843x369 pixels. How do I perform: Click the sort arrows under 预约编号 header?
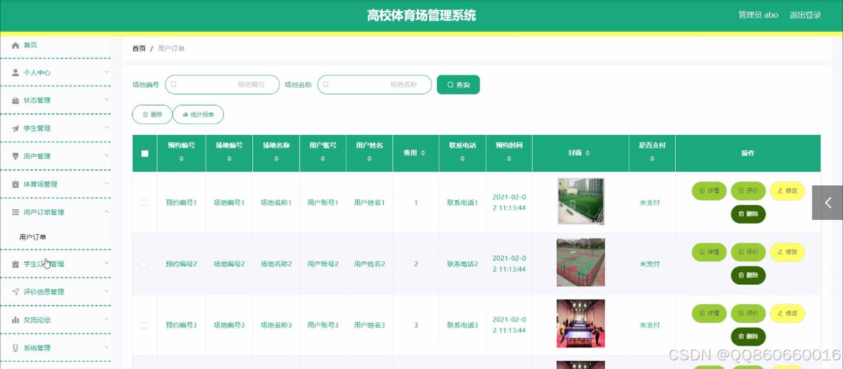coord(181,159)
